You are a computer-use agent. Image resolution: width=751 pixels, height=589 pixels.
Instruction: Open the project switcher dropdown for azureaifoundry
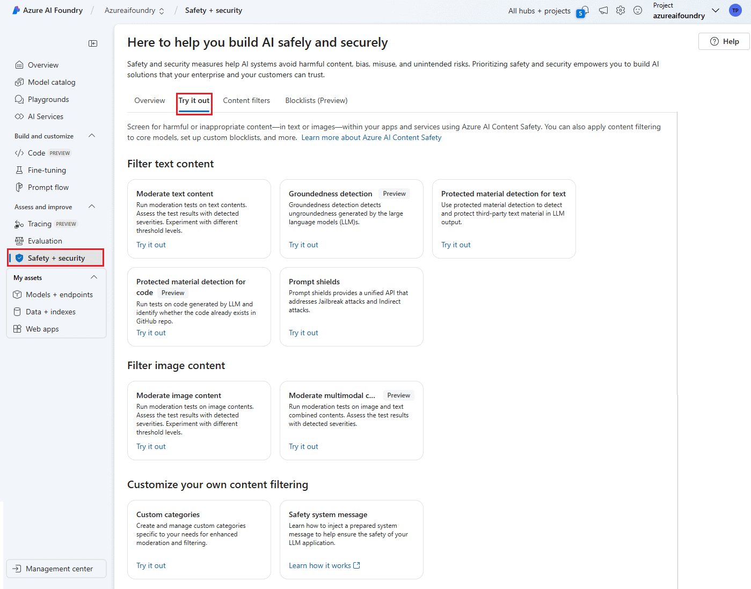pyautogui.click(x=716, y=10)
